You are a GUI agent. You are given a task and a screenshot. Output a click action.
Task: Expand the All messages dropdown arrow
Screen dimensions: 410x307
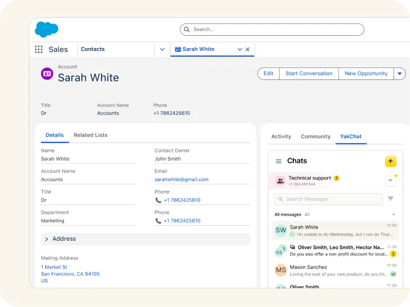pyautogui.click(x=394, y=214)
